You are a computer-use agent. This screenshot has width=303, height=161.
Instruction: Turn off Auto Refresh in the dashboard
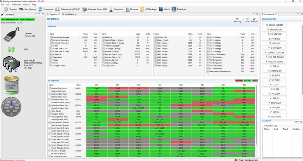[x=18, y=20]
